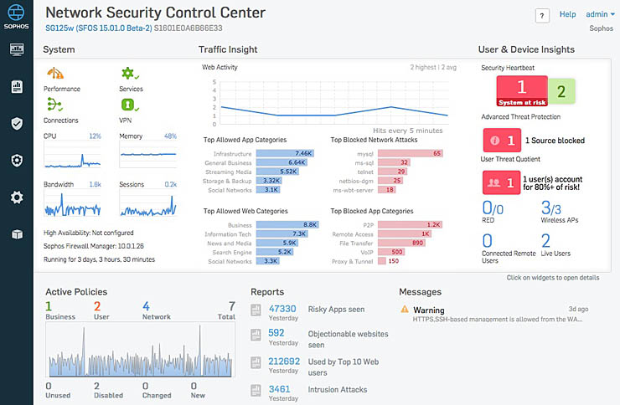Click the Active Policies activity chart

139,349
